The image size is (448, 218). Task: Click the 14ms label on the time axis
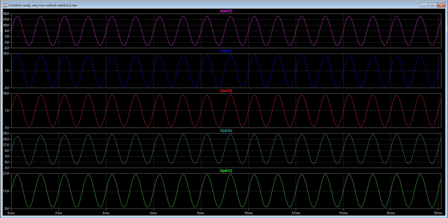(343, 213)
